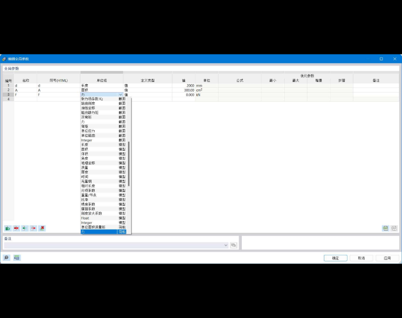Maximize the global parameters dialog
Image resolution: width=402 pixels, height=318 pixels.
coord(381,59)
